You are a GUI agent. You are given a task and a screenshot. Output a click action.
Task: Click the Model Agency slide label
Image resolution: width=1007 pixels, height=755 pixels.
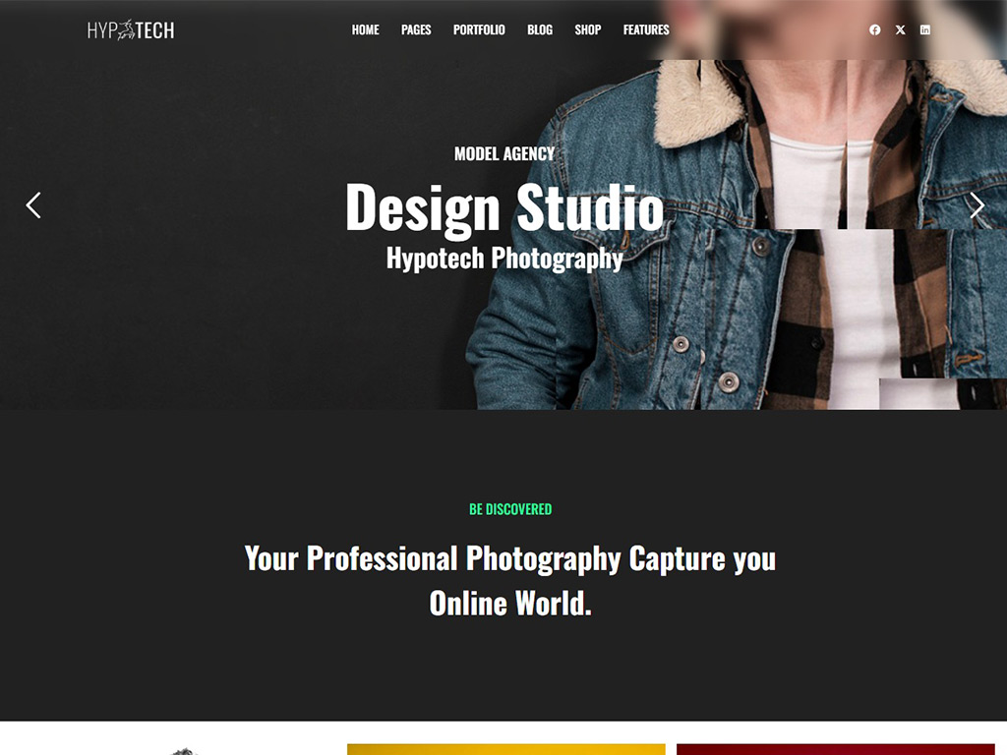pos(504,154)
